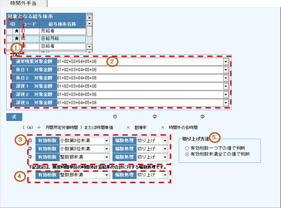Switch to the 時間外手当 tab

21,4
